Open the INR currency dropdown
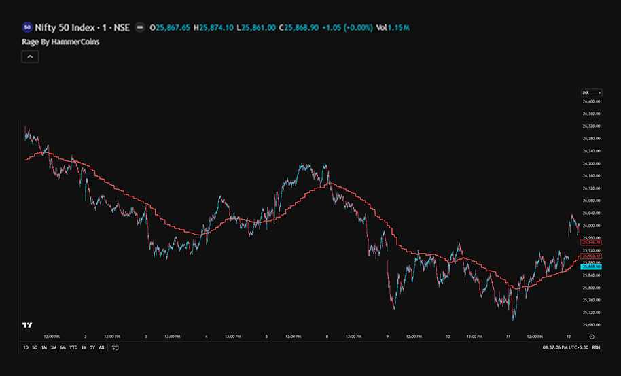Image resolution: width=621 pixels, height=376 pixels. pos(592,92)
